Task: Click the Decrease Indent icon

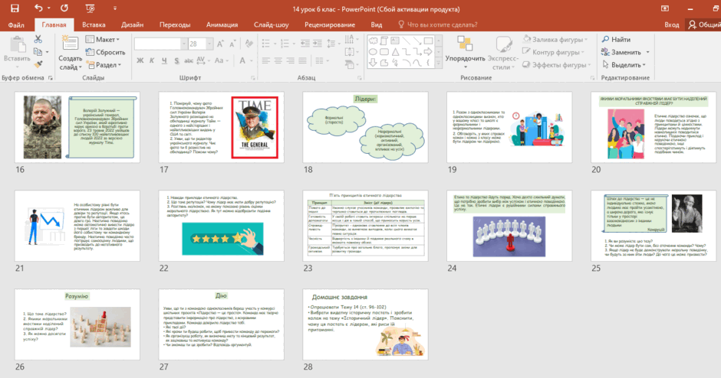Action: [305, 44]
